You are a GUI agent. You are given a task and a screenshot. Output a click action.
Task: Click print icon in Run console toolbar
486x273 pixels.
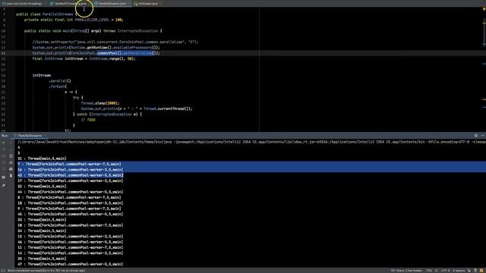[x=11, y=169]
